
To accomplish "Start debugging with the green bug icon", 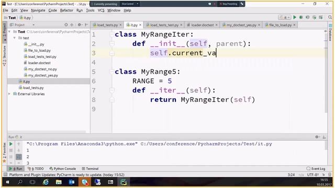I will 301,17.
